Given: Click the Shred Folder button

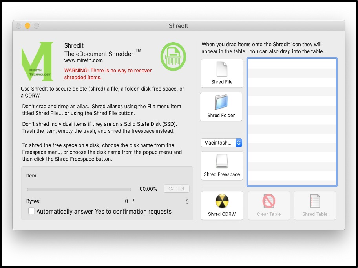Looking at the screenshot, I should pos(221,107).
